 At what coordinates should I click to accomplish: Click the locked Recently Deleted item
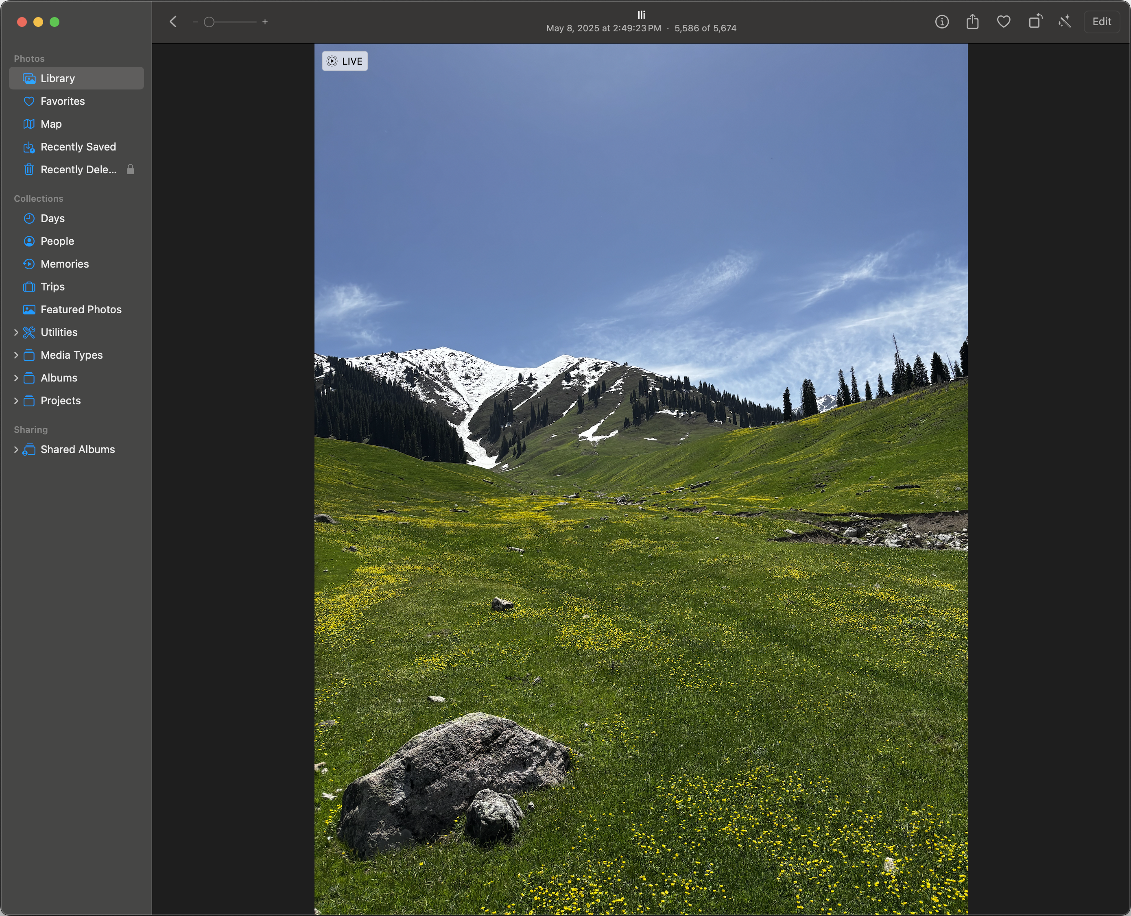78,169
